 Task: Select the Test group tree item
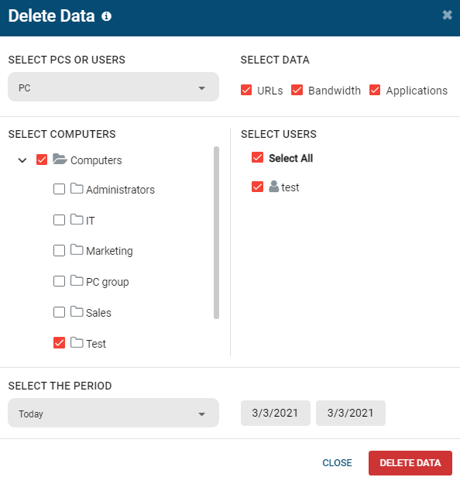click(x=96, y=344)
